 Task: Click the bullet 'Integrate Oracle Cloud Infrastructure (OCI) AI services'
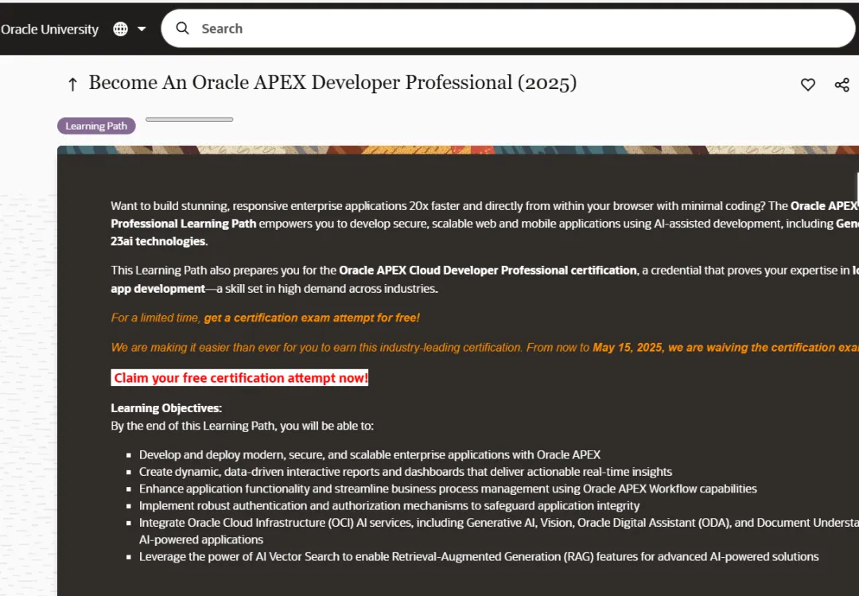tap(499, 531)
